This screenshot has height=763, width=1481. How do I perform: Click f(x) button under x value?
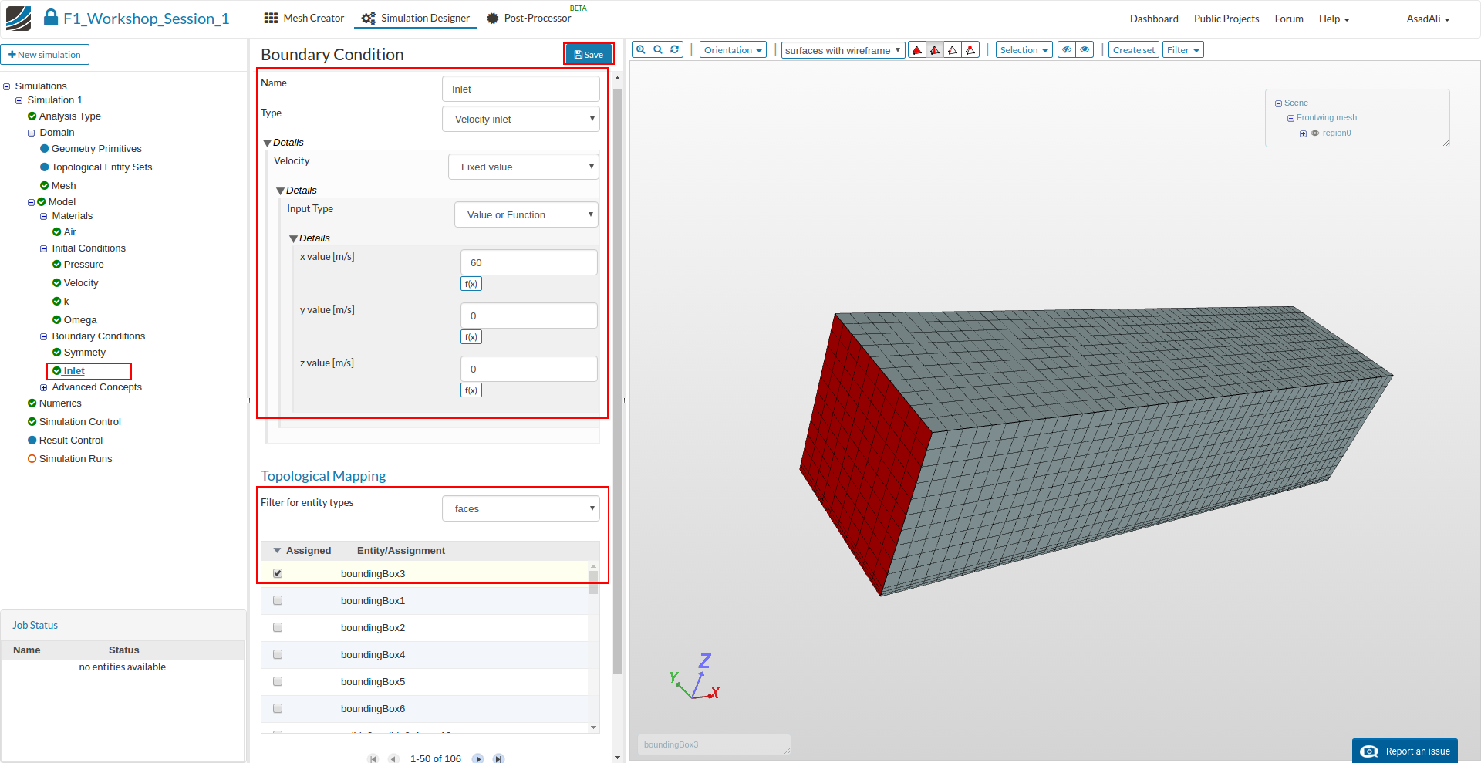tap(471, 284)
